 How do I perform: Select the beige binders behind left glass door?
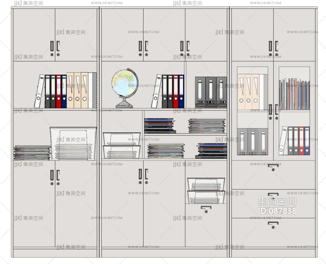pyautogui.click(x=248, y=92)
